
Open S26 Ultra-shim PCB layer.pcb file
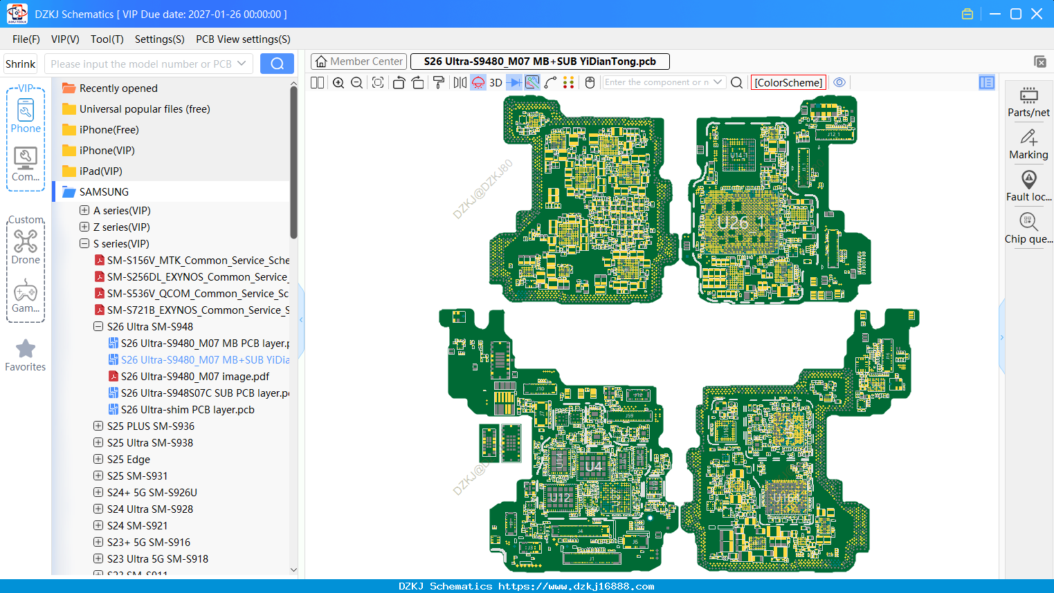(188, 409)
